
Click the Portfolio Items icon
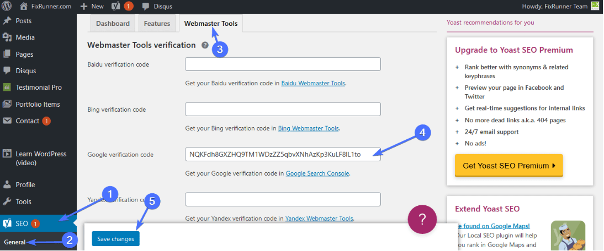tap(7, 104)
